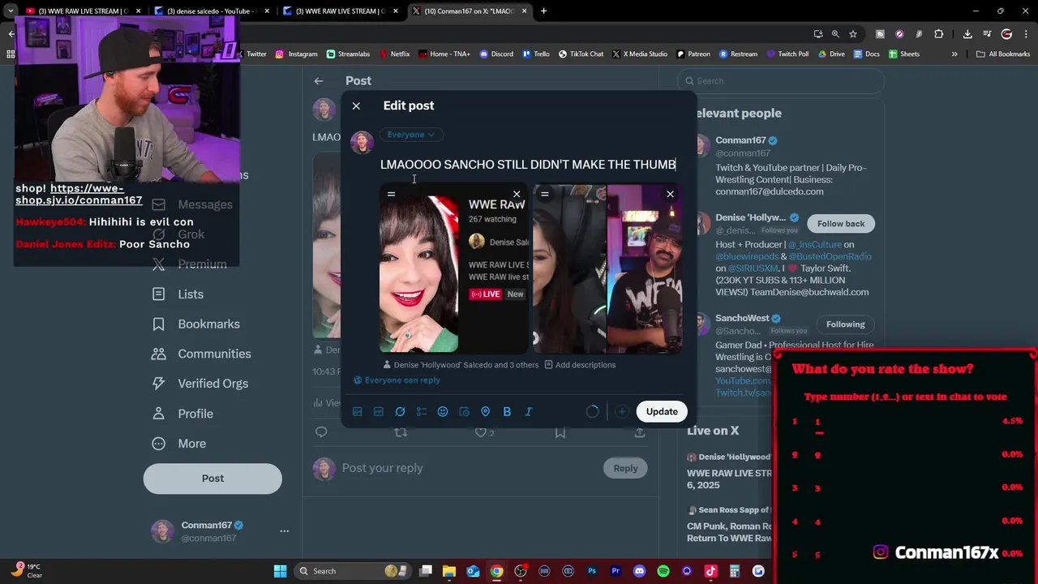Click the Add media icon in composer
Image resolution: width=1038 pixels, height=584 pixels.
[x=358, y=412]
